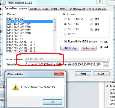Image resolution: width=115 pixels, height=108 pixels.
Task: Expand the Instance Name dropdown arrow
Action: (x=107, y=59)
